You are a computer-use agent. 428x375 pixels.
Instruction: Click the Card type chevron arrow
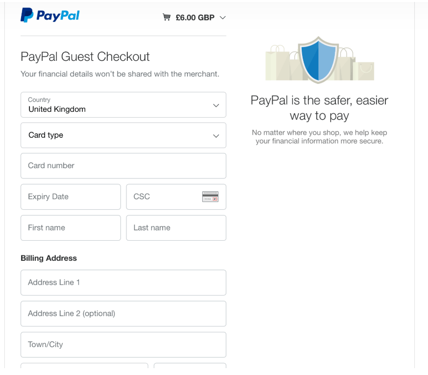[216, 136]
